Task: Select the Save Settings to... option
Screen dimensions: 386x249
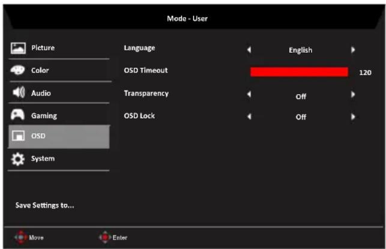Action: (x=45, y=205)
